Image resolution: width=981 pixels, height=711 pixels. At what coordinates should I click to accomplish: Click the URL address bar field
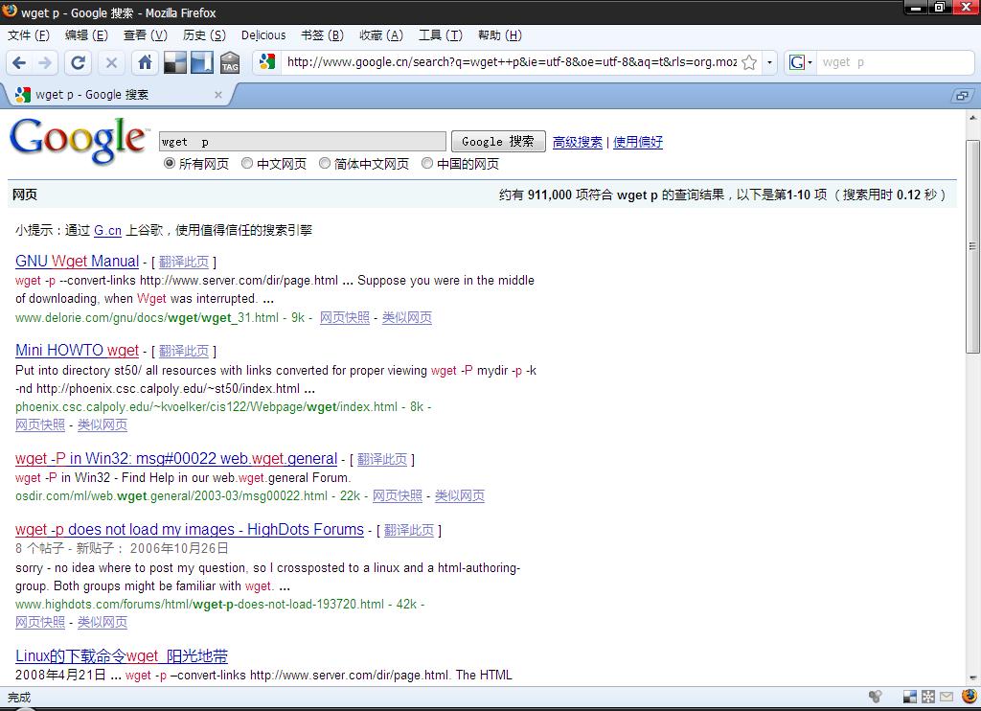point(511,62)
